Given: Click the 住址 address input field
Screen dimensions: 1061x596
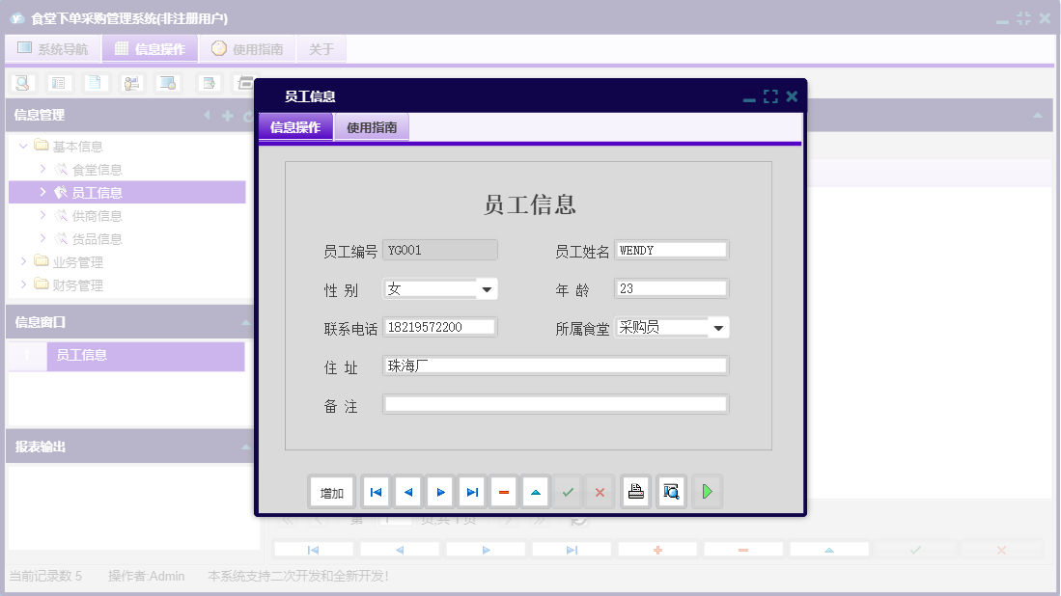Looking at the screenshot, I should point(555,365).
